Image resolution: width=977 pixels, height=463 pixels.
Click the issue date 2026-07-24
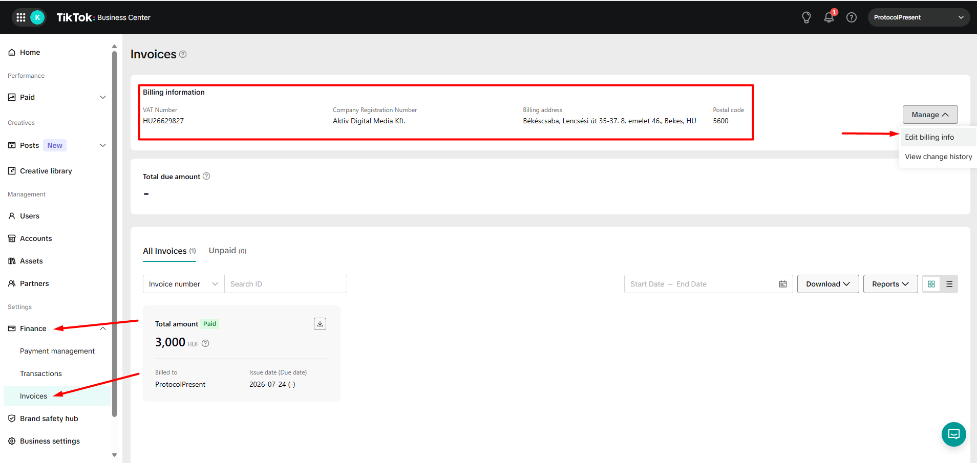272,384
